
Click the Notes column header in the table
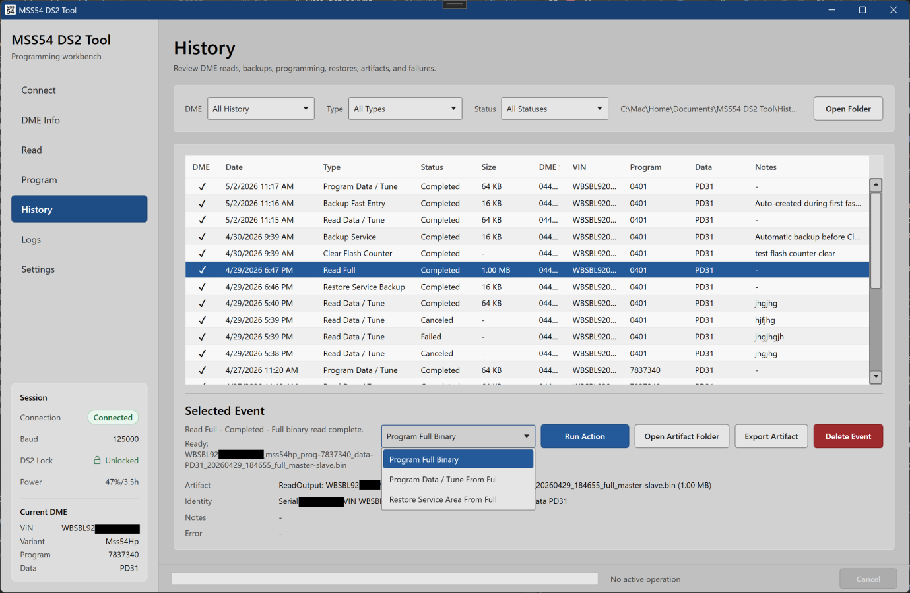point(766,167)
